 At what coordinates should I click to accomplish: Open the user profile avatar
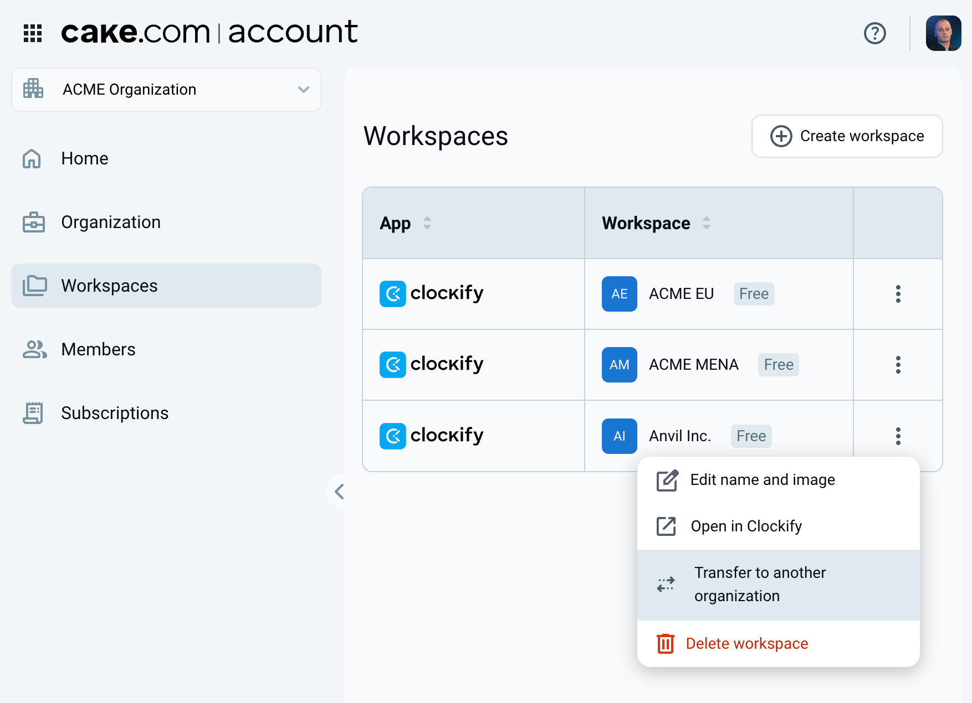pos(943,33)
